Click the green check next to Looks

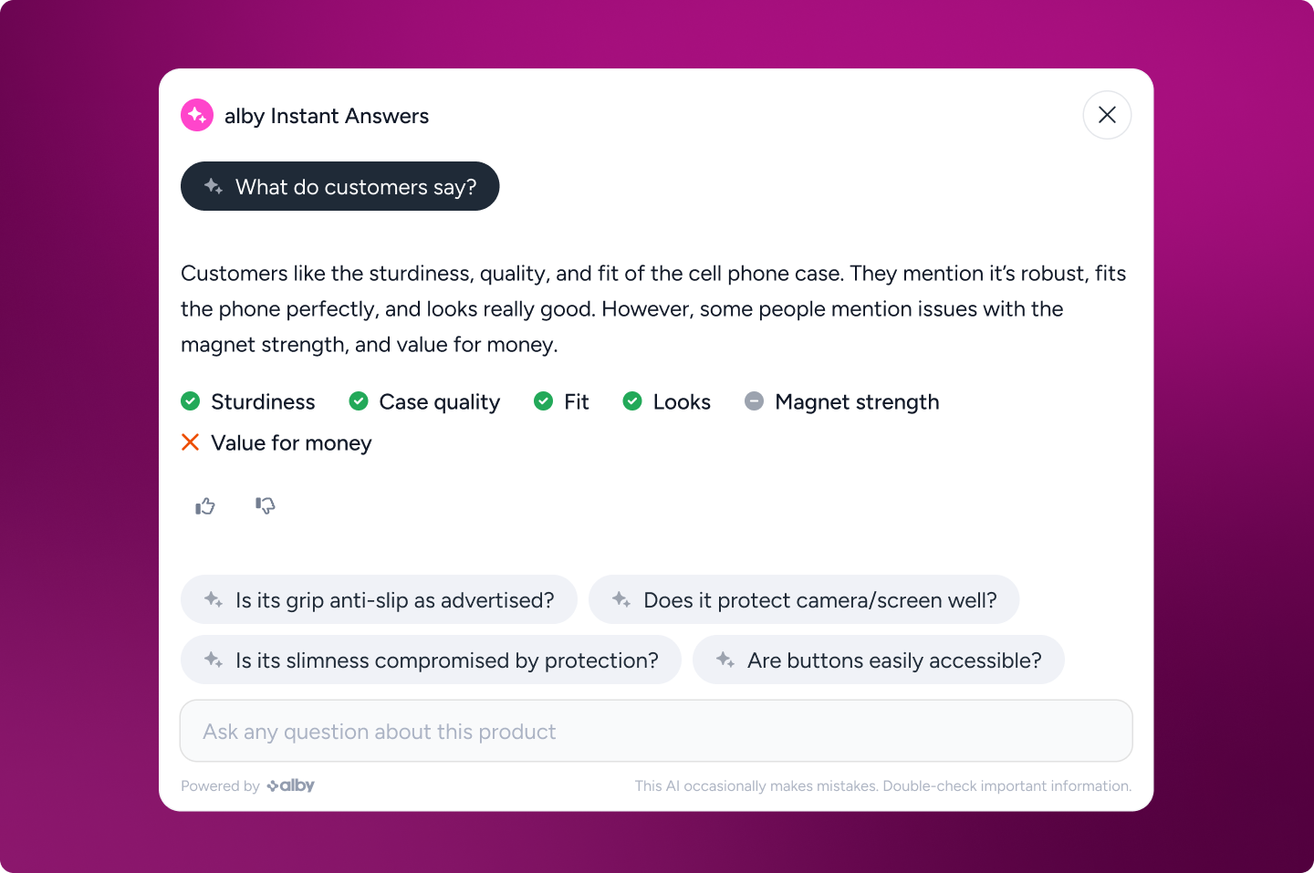(x=632, y=401)
